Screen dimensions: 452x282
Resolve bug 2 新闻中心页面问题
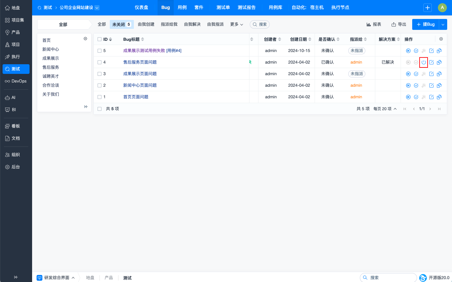coord(416,85)
